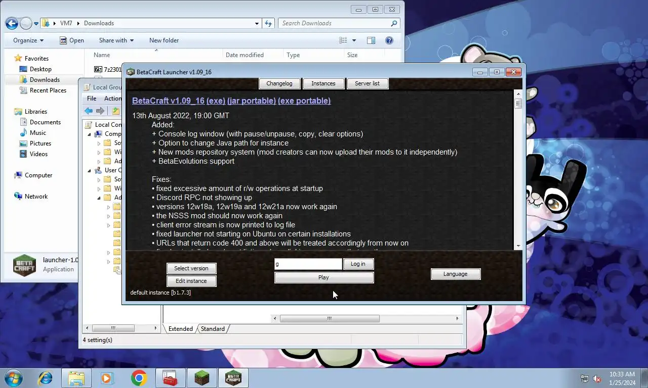Open File menu in Local Group Policy window
Screen dimensions: 648x388
(92, 99)
